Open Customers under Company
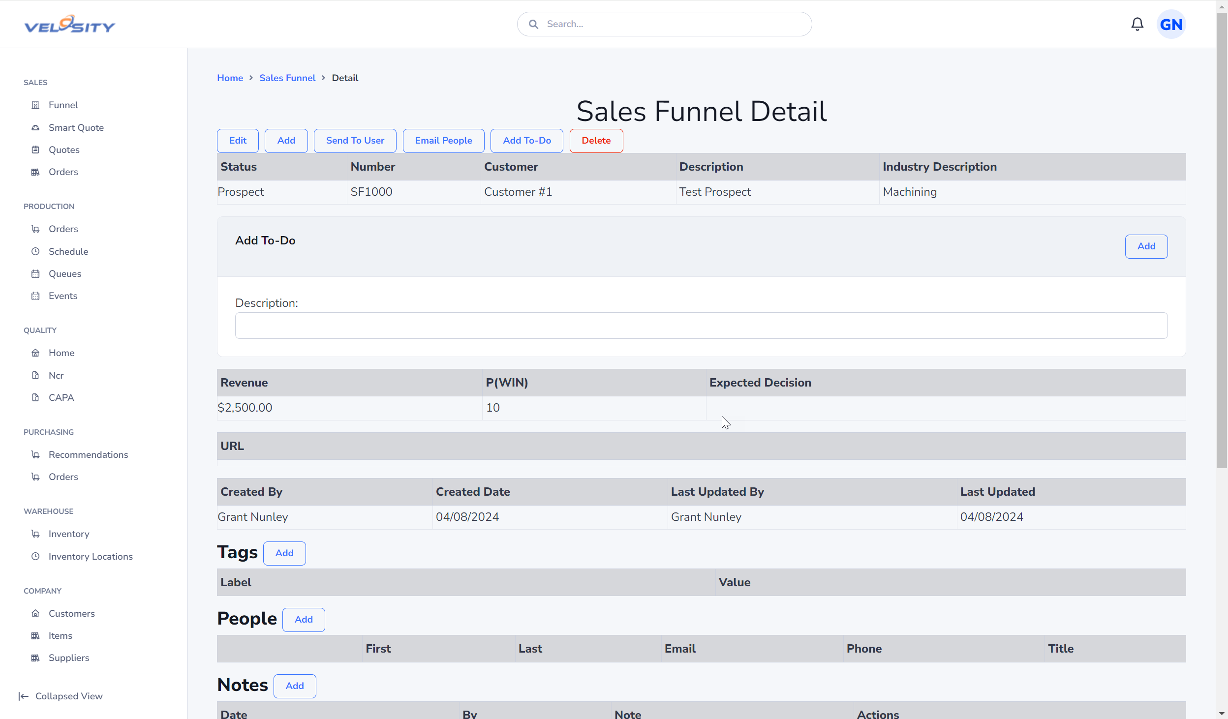 click(72, 613)
